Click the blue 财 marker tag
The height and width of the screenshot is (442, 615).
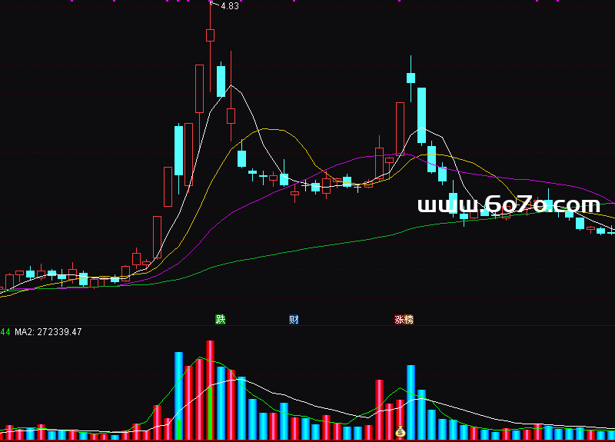[294, 320]
